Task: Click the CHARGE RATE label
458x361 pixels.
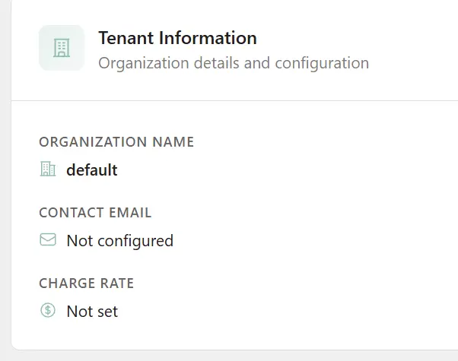Action: (x=86, y=283)
